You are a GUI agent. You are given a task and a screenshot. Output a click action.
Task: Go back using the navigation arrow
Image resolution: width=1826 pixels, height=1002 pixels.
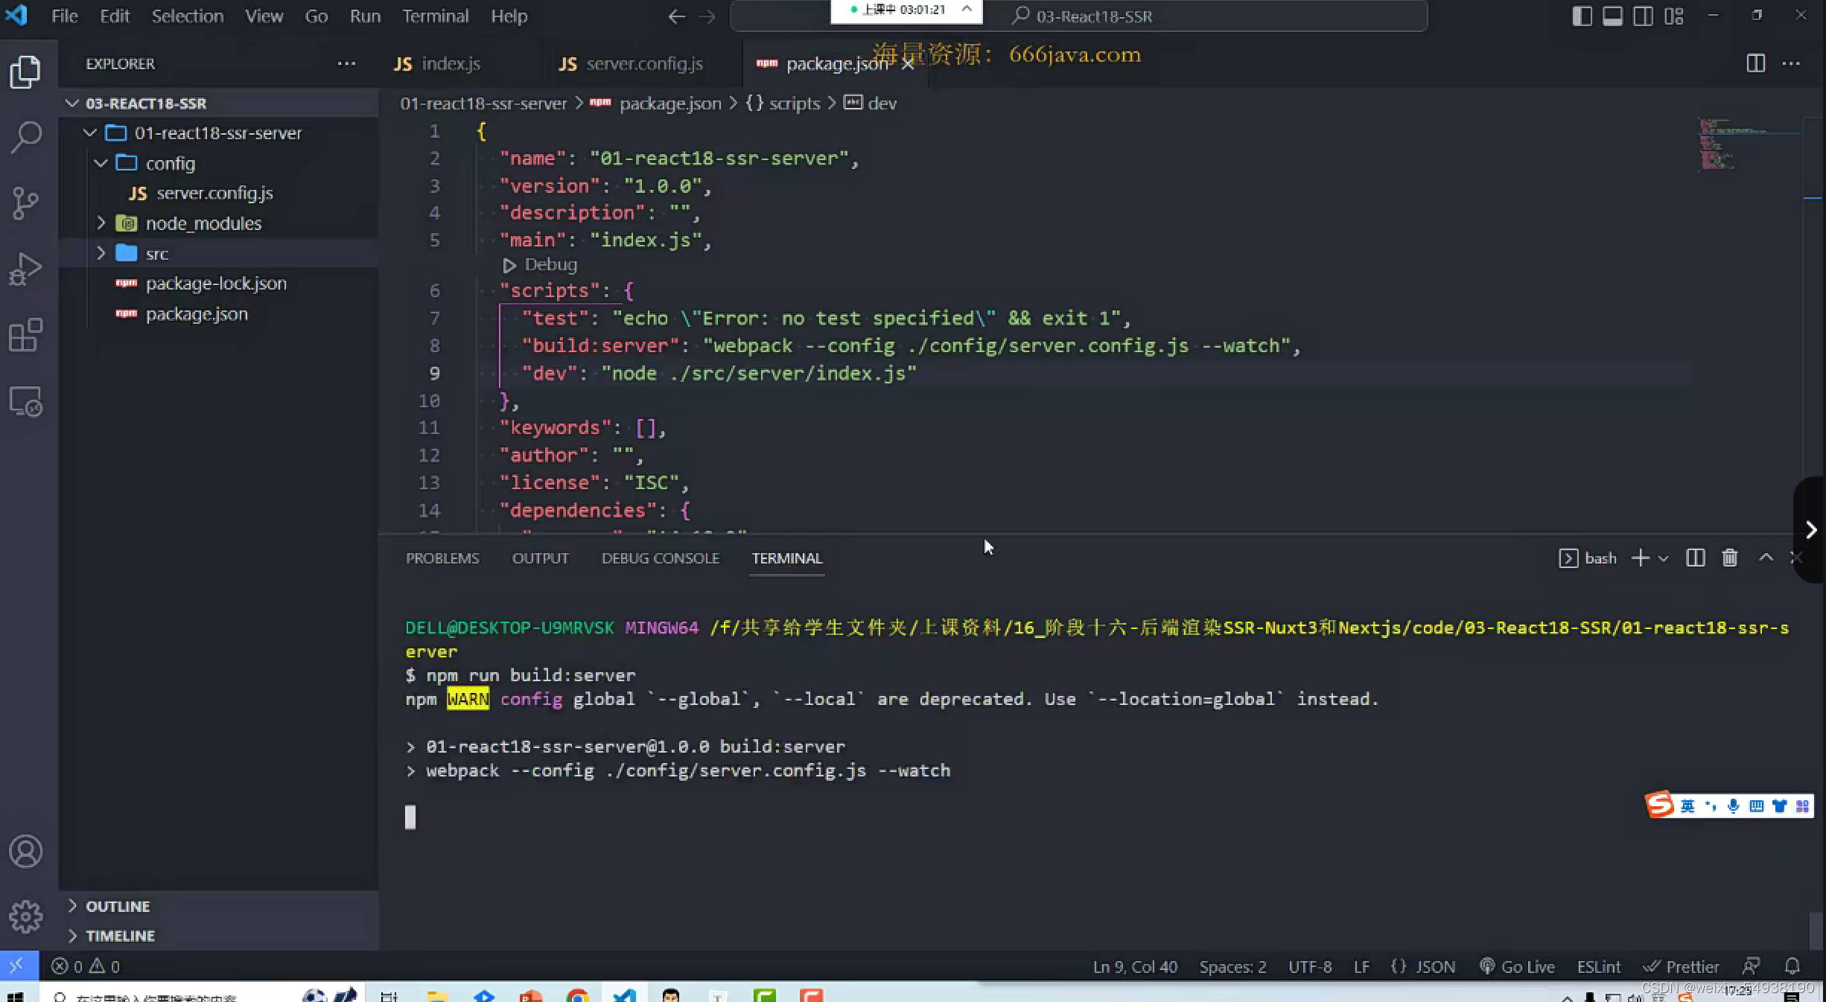676,16
